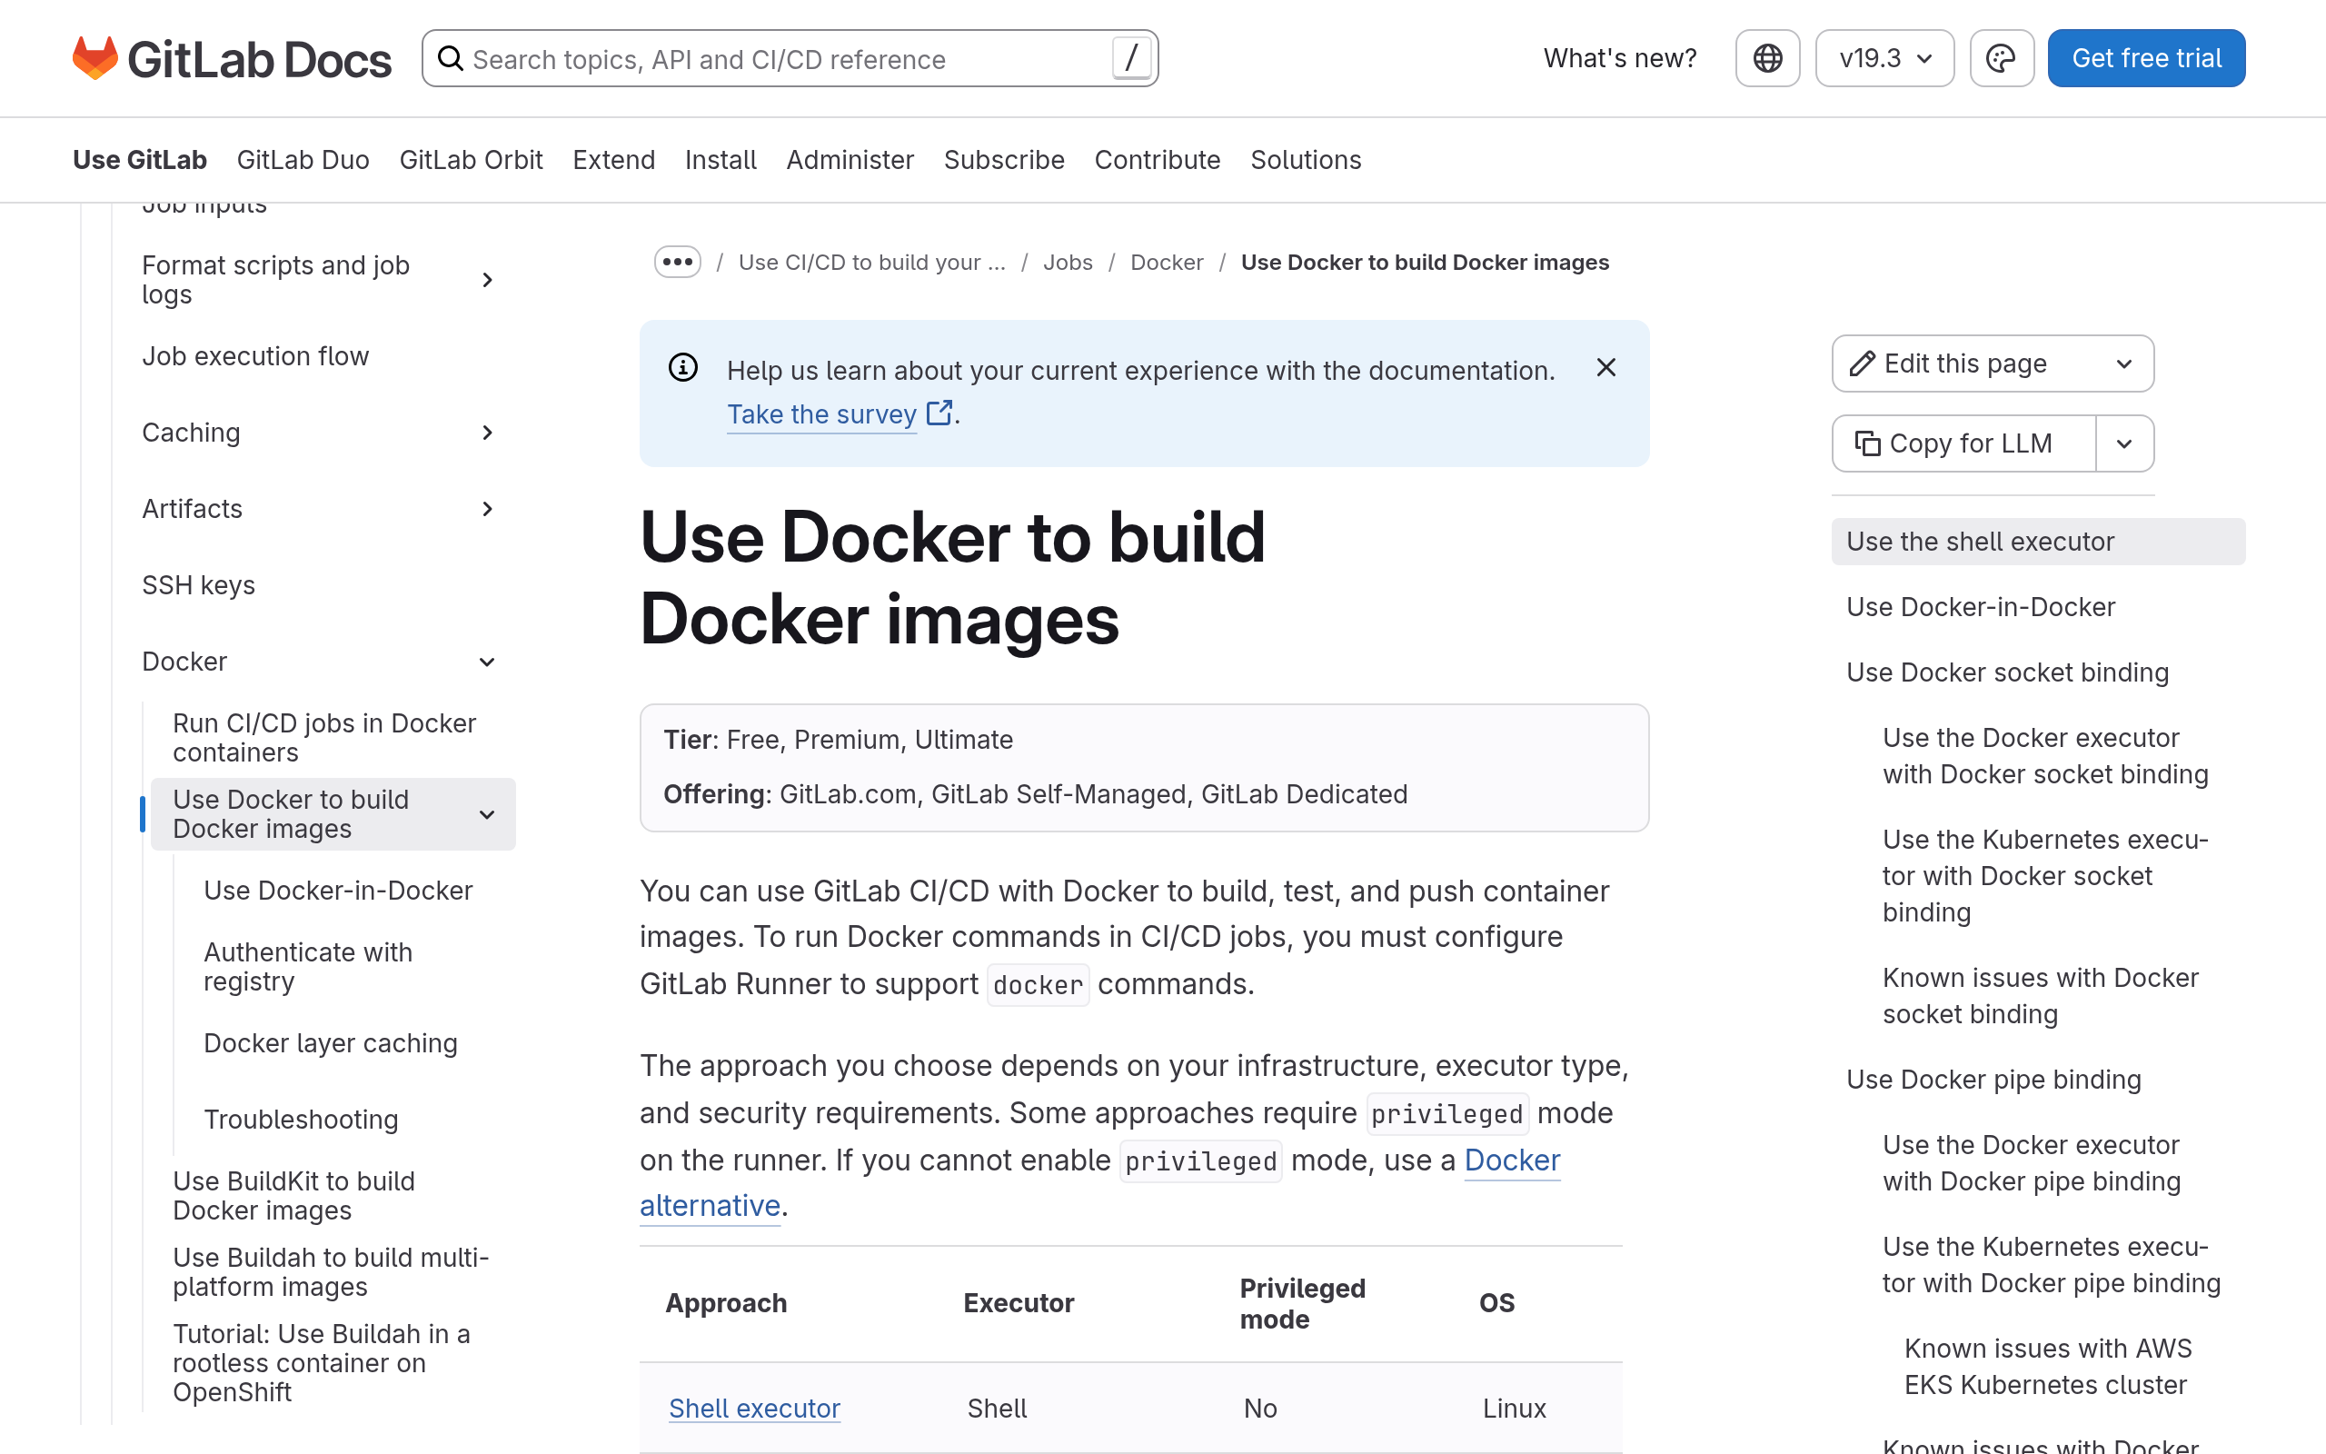Open the Extend tab
This screenshot has height=1454, width=2326.
pos(613,160)
